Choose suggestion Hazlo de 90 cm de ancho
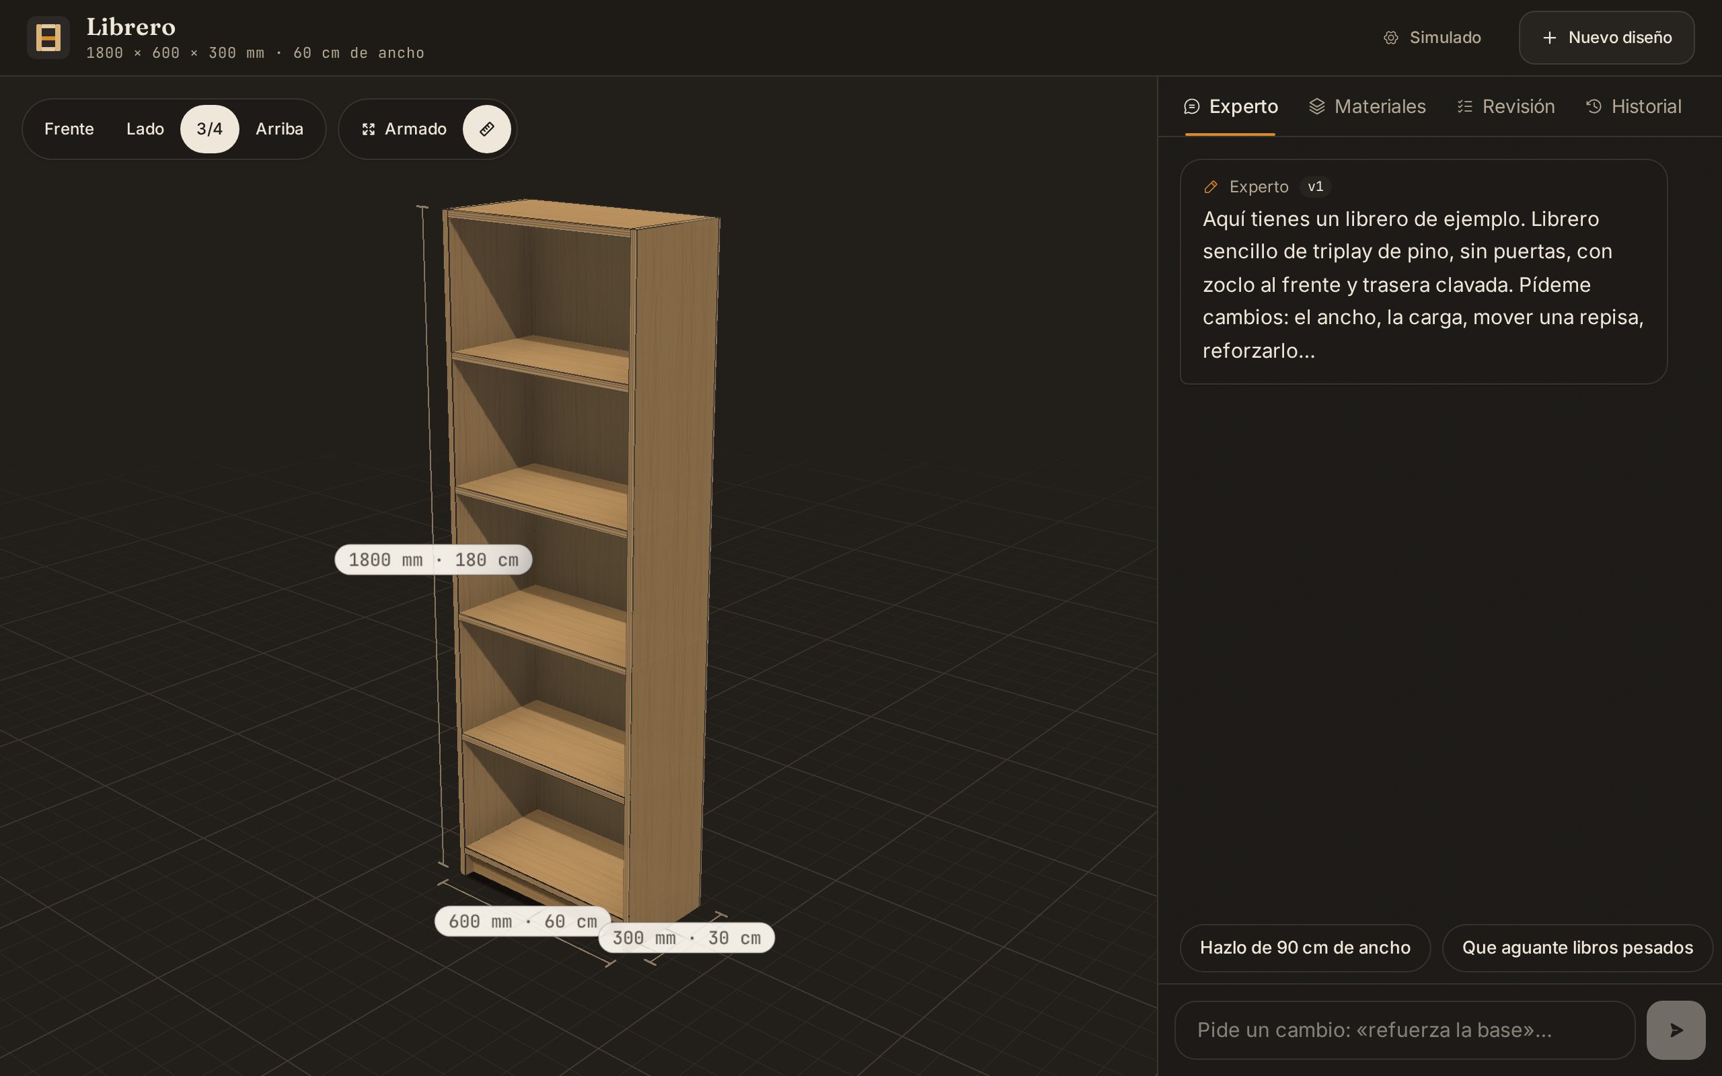Screen dimensions: 1722x1076 pos(1304,948)
